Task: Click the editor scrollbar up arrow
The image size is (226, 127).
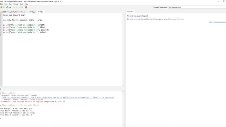Action: tap(123, 14)
